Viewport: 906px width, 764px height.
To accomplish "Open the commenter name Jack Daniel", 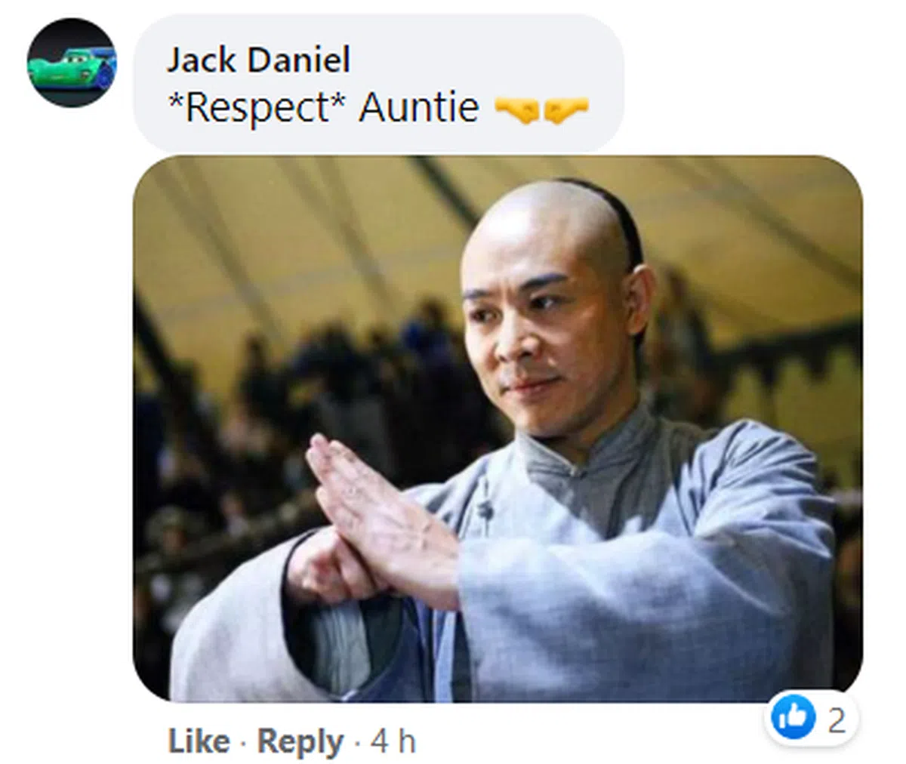I will point(258,60).
